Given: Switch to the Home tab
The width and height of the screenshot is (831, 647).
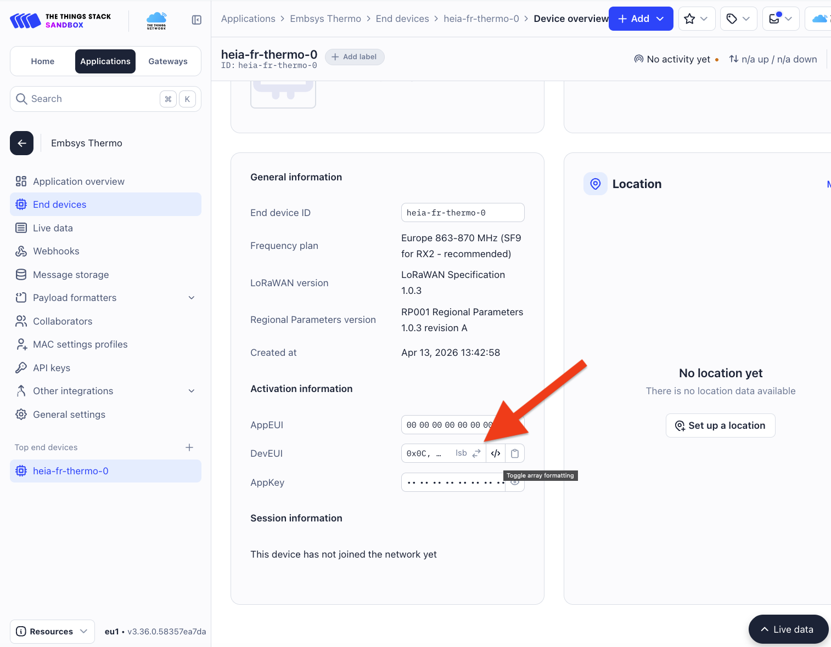Looking at the screenshot, I should click(x=43, y=61).
